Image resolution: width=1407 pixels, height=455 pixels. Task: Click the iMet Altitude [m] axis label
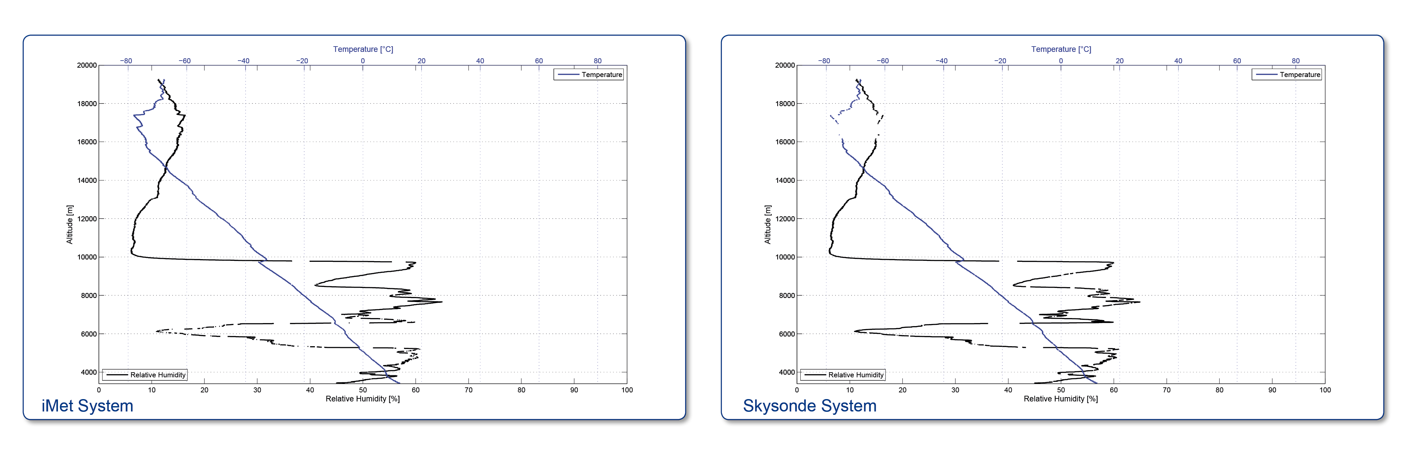(69, 224)
